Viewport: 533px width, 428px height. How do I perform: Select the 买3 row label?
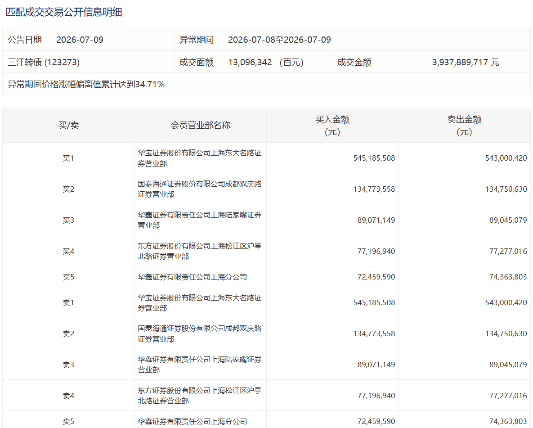[x=68, y=220]
